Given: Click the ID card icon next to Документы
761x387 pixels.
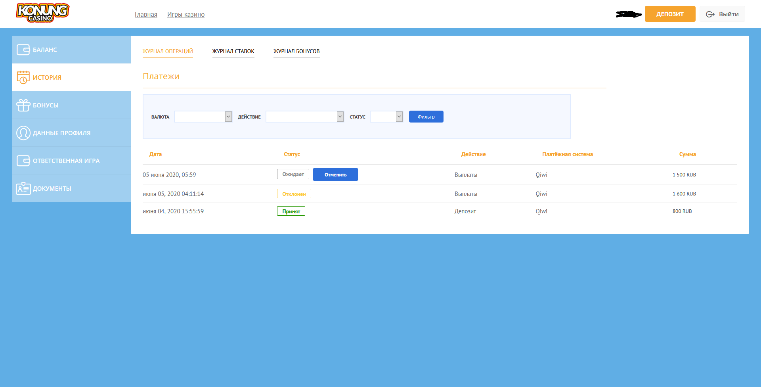Looking at the screenshot, I should click(x=23, y=188).
